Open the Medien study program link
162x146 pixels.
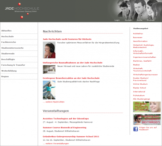[x=136, y=65]
